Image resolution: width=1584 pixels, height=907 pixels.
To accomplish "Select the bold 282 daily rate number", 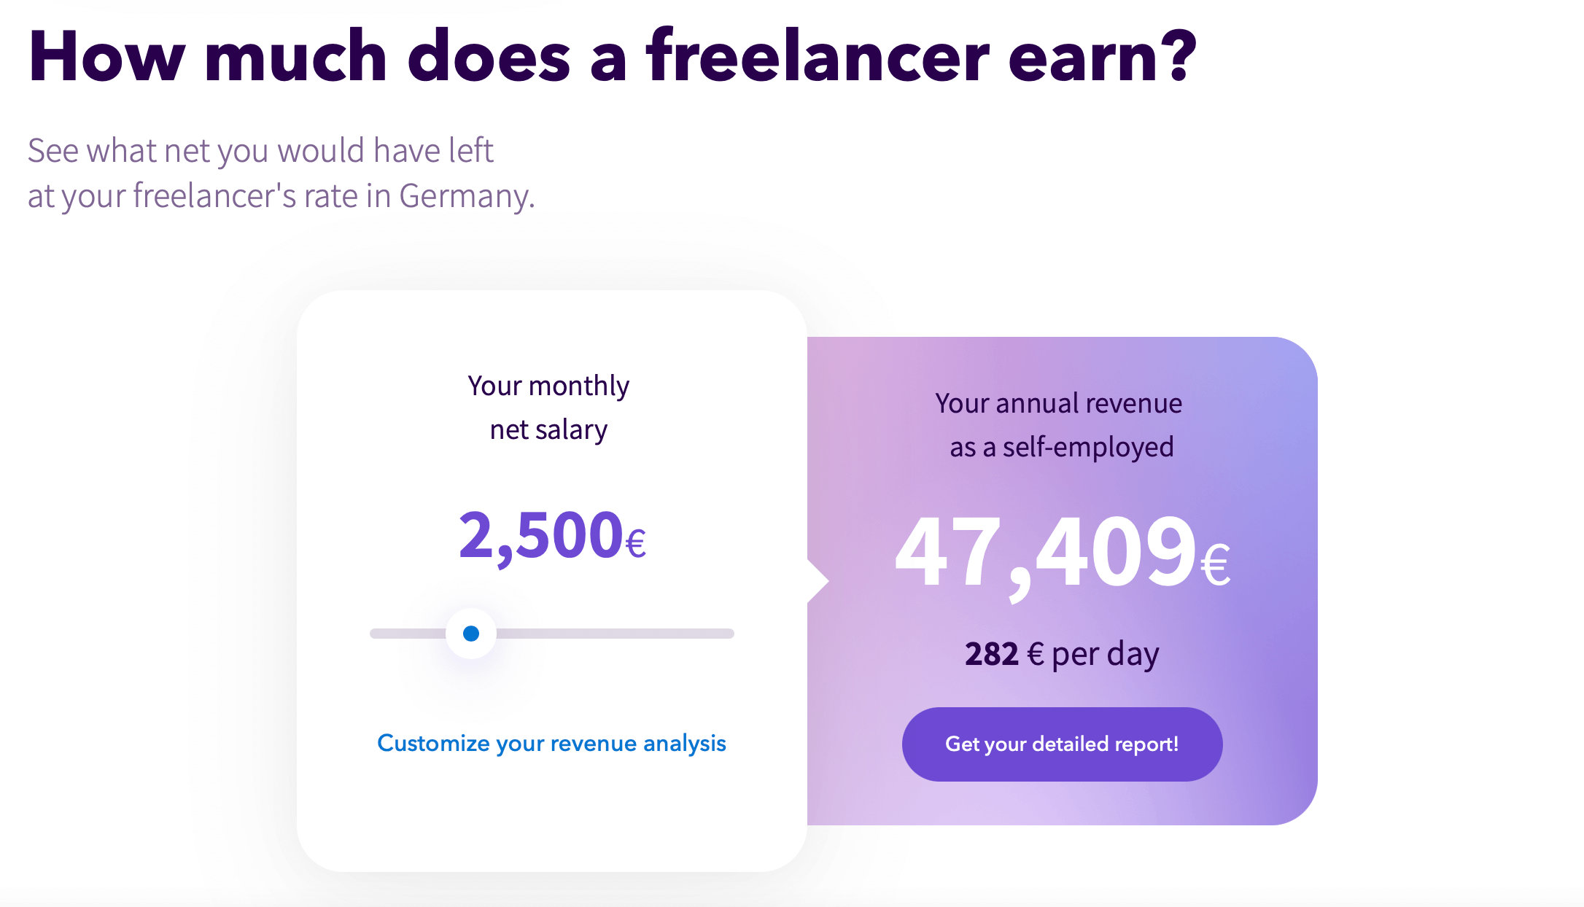I will 992,654.
